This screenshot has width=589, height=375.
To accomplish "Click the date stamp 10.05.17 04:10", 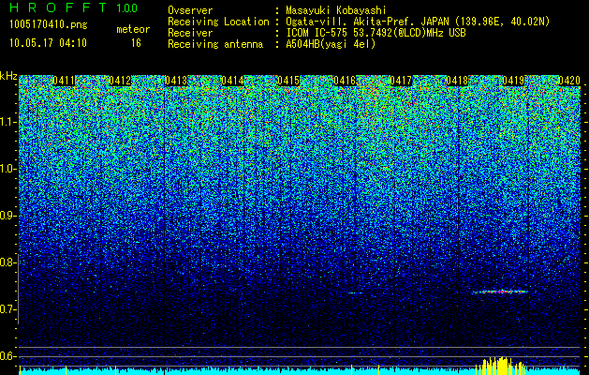I will tap(48, 43).
